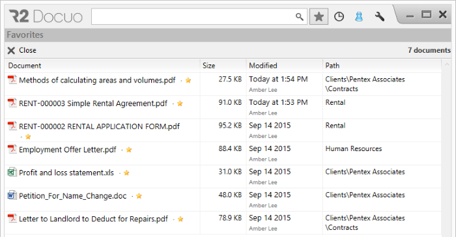456x237 pixels.
Task: Focus the search input field
Action: click(193, 16)
